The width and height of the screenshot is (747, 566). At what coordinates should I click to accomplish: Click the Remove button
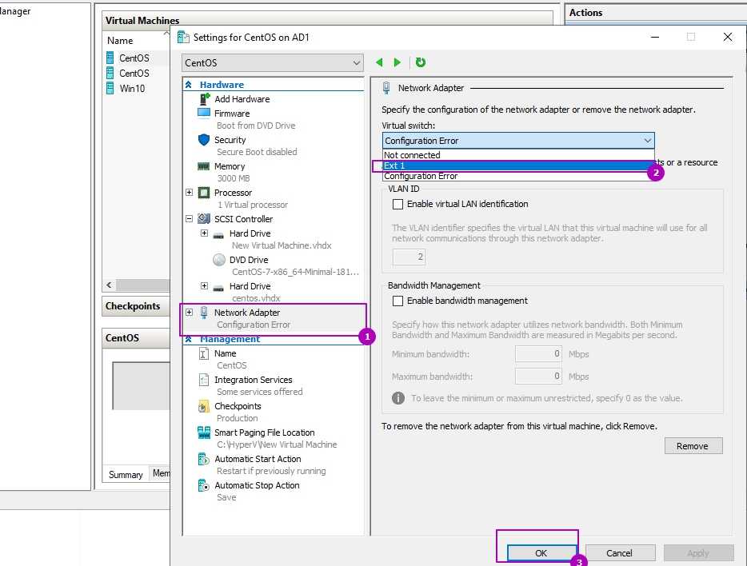[693, 446]
